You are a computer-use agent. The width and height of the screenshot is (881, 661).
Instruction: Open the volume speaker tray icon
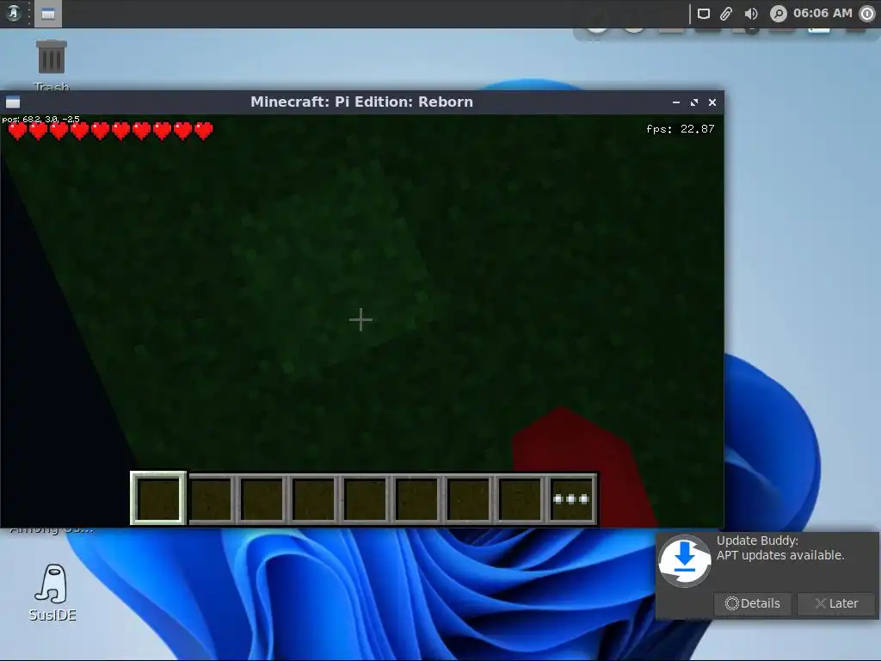click(751, 14)
